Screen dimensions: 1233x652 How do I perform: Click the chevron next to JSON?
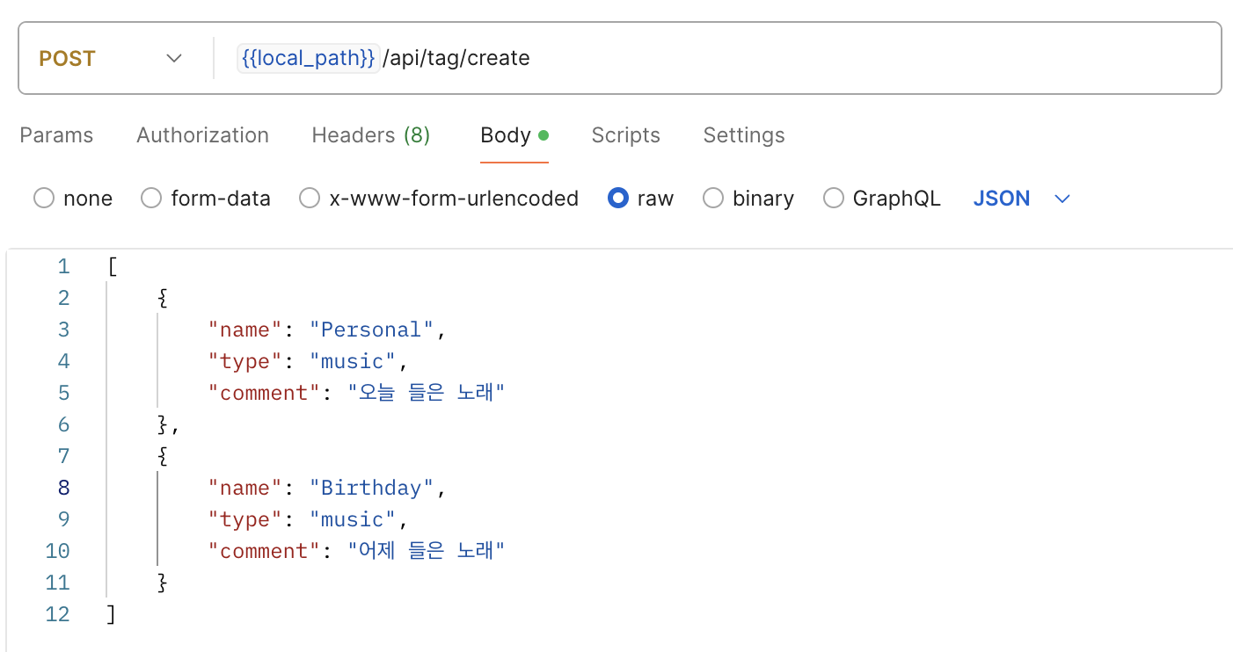point(1062,199)
